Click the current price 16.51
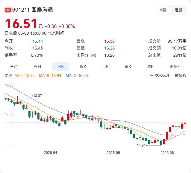Image resolution: width=191 pixels, height=173 pixels. pos(21,24)
